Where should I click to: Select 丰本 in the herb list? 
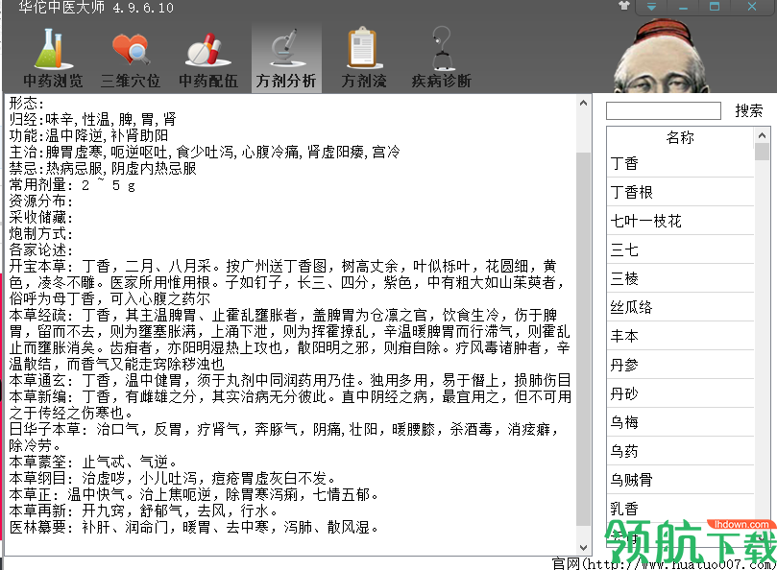tap(680, 336)
